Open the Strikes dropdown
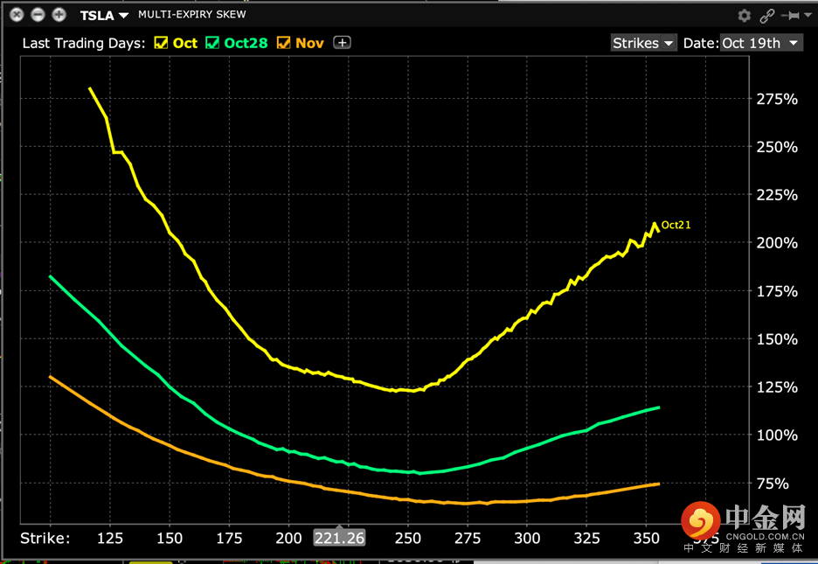Screen dimensions: 818x564 pos(643,43)
